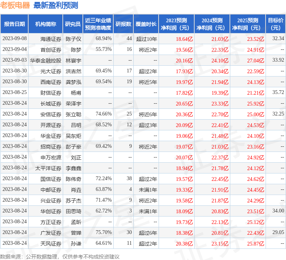This screenshot has height=260, width=286.
Task: Click the 老板电器 title text
Action: (x=15, y=5)
